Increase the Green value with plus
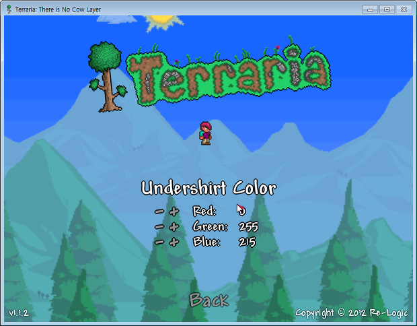Viewport: 417px width, 326px height. [x=174, y=227]
